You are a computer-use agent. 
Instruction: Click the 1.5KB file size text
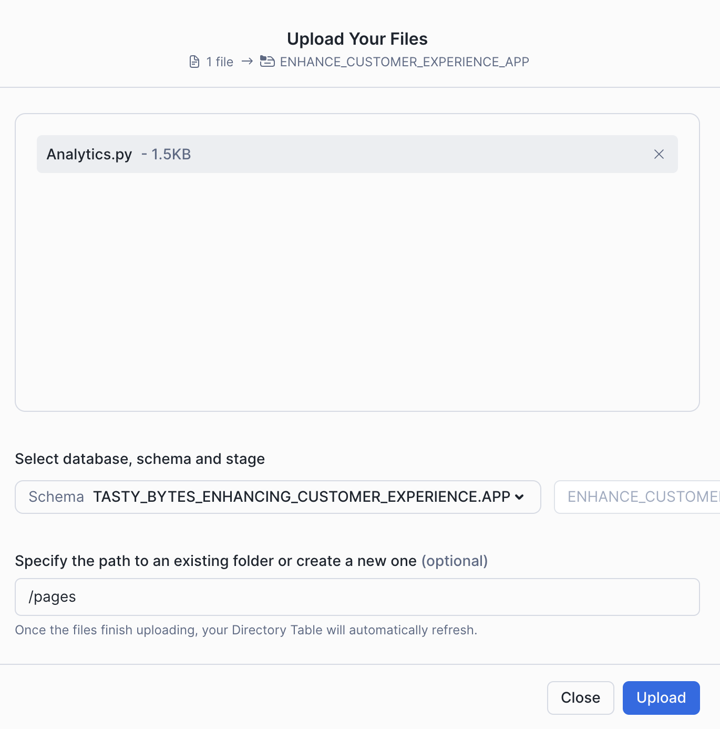click(x=171, y=155)
